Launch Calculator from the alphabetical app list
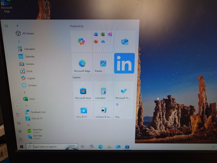Screen dimensions: 217x163 27,49
